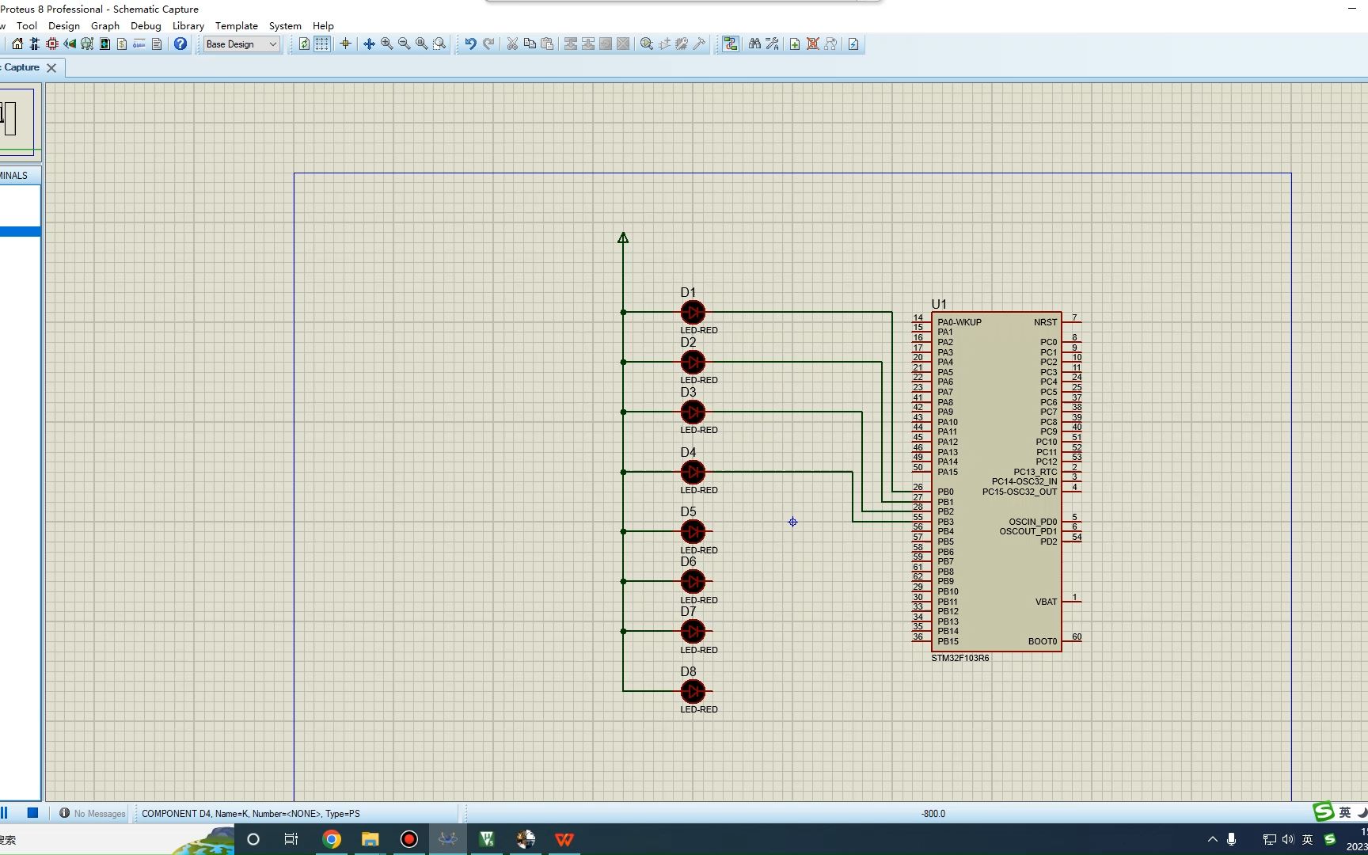The height and width of the screenshot is (855, 1368).
Task: Open the Library menu
Action: [x=188, y=25]
